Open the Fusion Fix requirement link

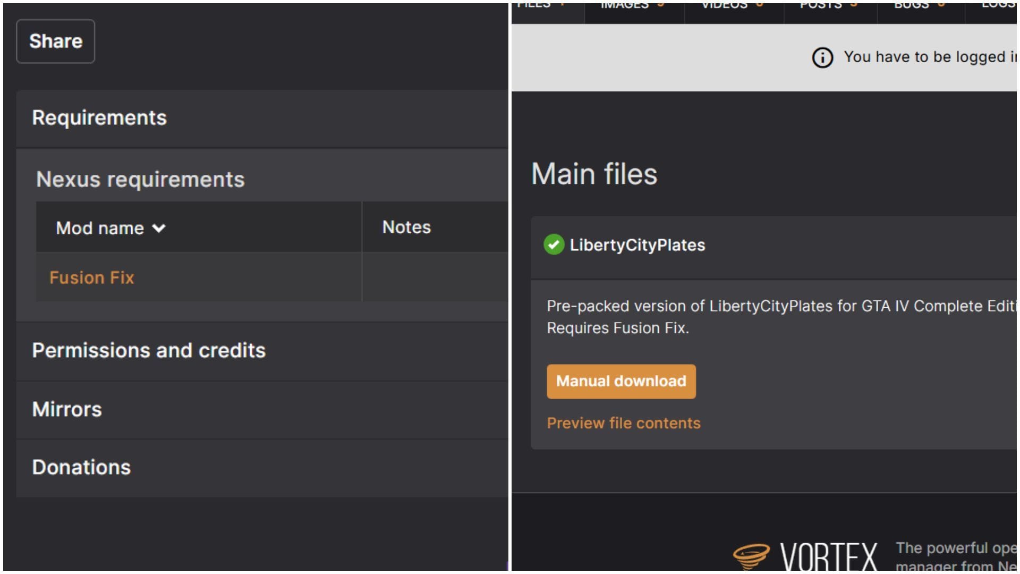91,277
